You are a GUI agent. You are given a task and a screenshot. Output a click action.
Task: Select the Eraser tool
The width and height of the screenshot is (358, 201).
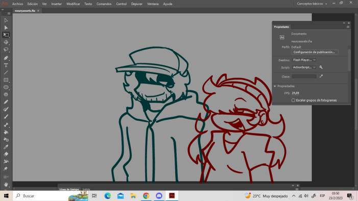[x=6, y=154]
